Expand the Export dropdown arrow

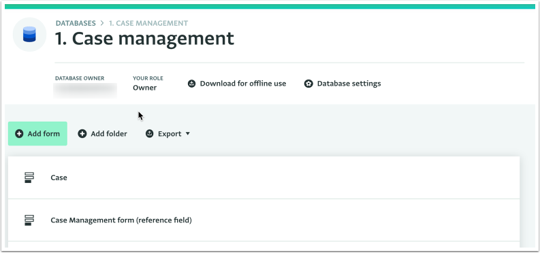click(x=188, y=134)
